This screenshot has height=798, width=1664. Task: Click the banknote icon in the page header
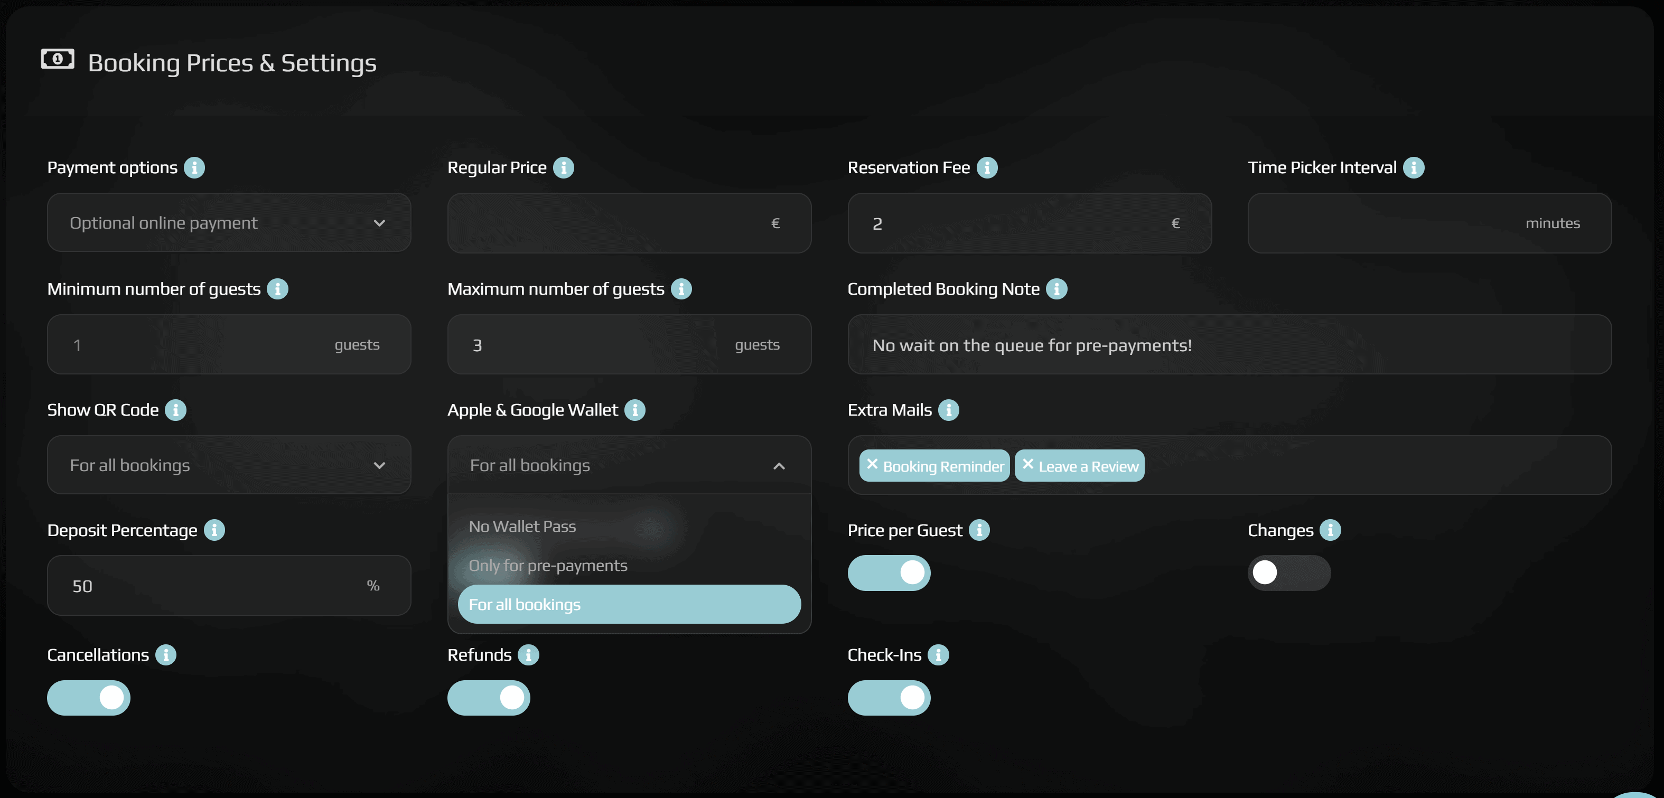pyautogui.click(x=58, y=59)
